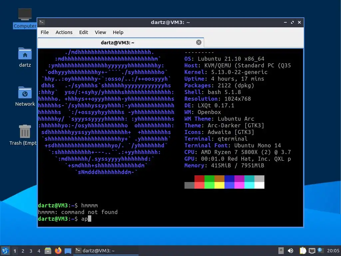Viewport: 341px width, 256px height.
Task: Click the dartz@VM3 taskbar window button
Action: coord(106,251)
